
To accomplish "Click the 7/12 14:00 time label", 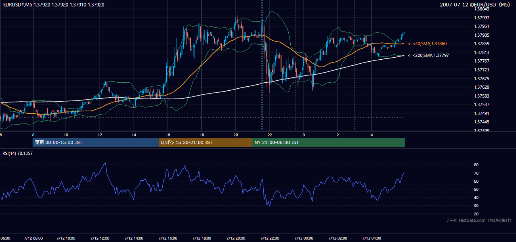I will pyautogui.click(x=134, y=238).
